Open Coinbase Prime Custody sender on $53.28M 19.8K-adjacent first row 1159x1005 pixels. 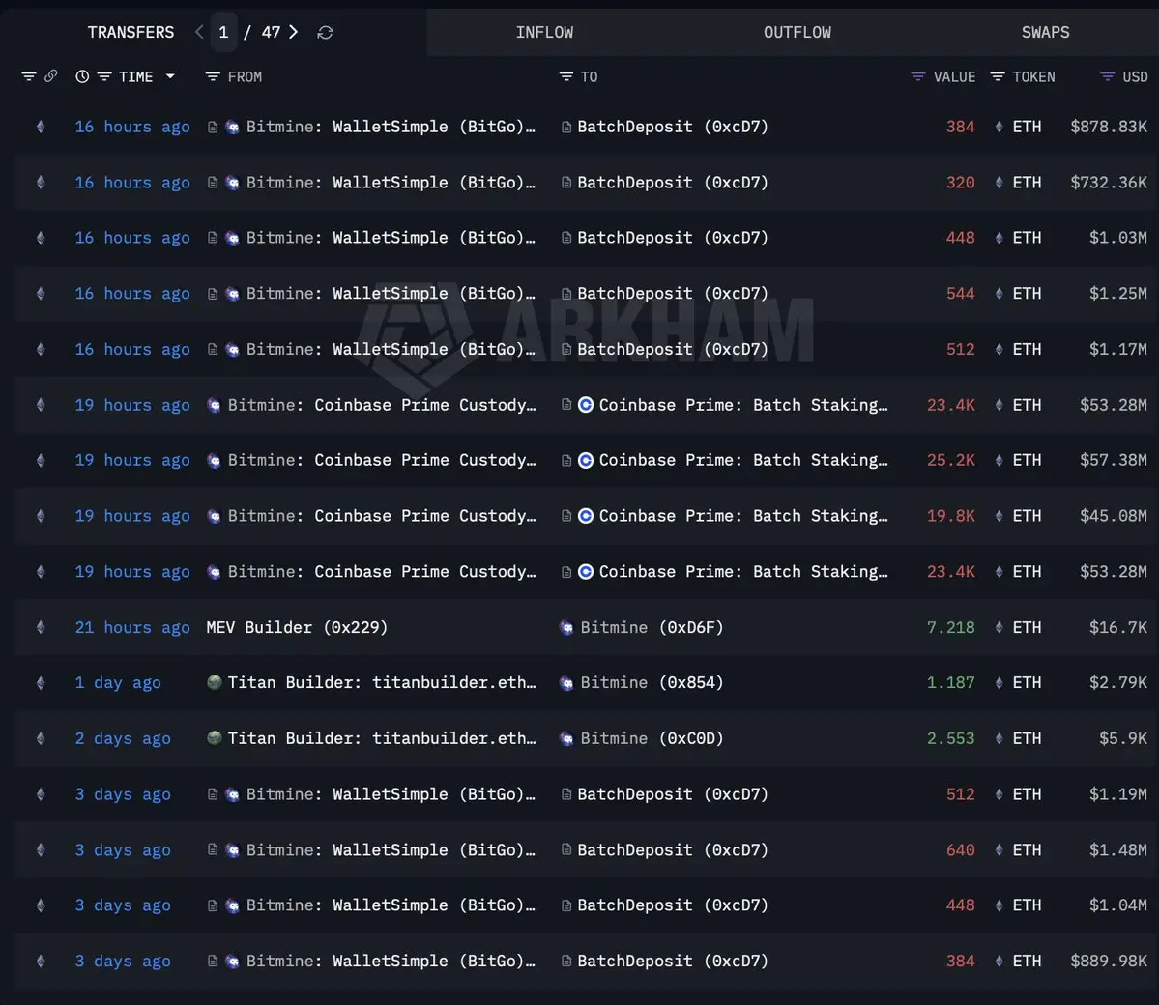pyautogui.click(x=382, y=405)
